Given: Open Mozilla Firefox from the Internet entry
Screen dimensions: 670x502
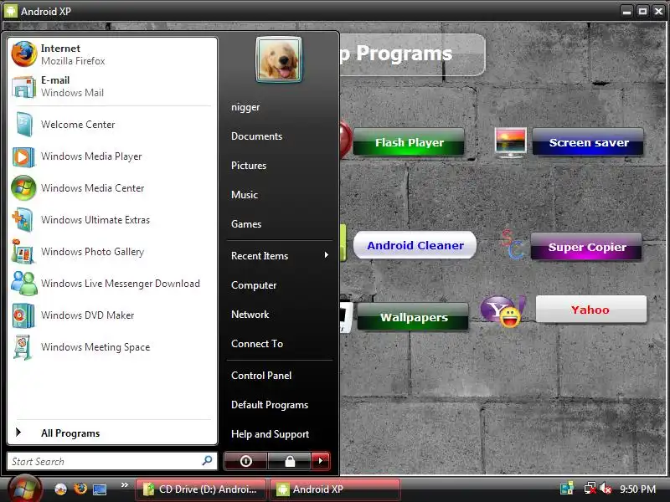Looking at the screenshot, I should (x=112, y=54).
